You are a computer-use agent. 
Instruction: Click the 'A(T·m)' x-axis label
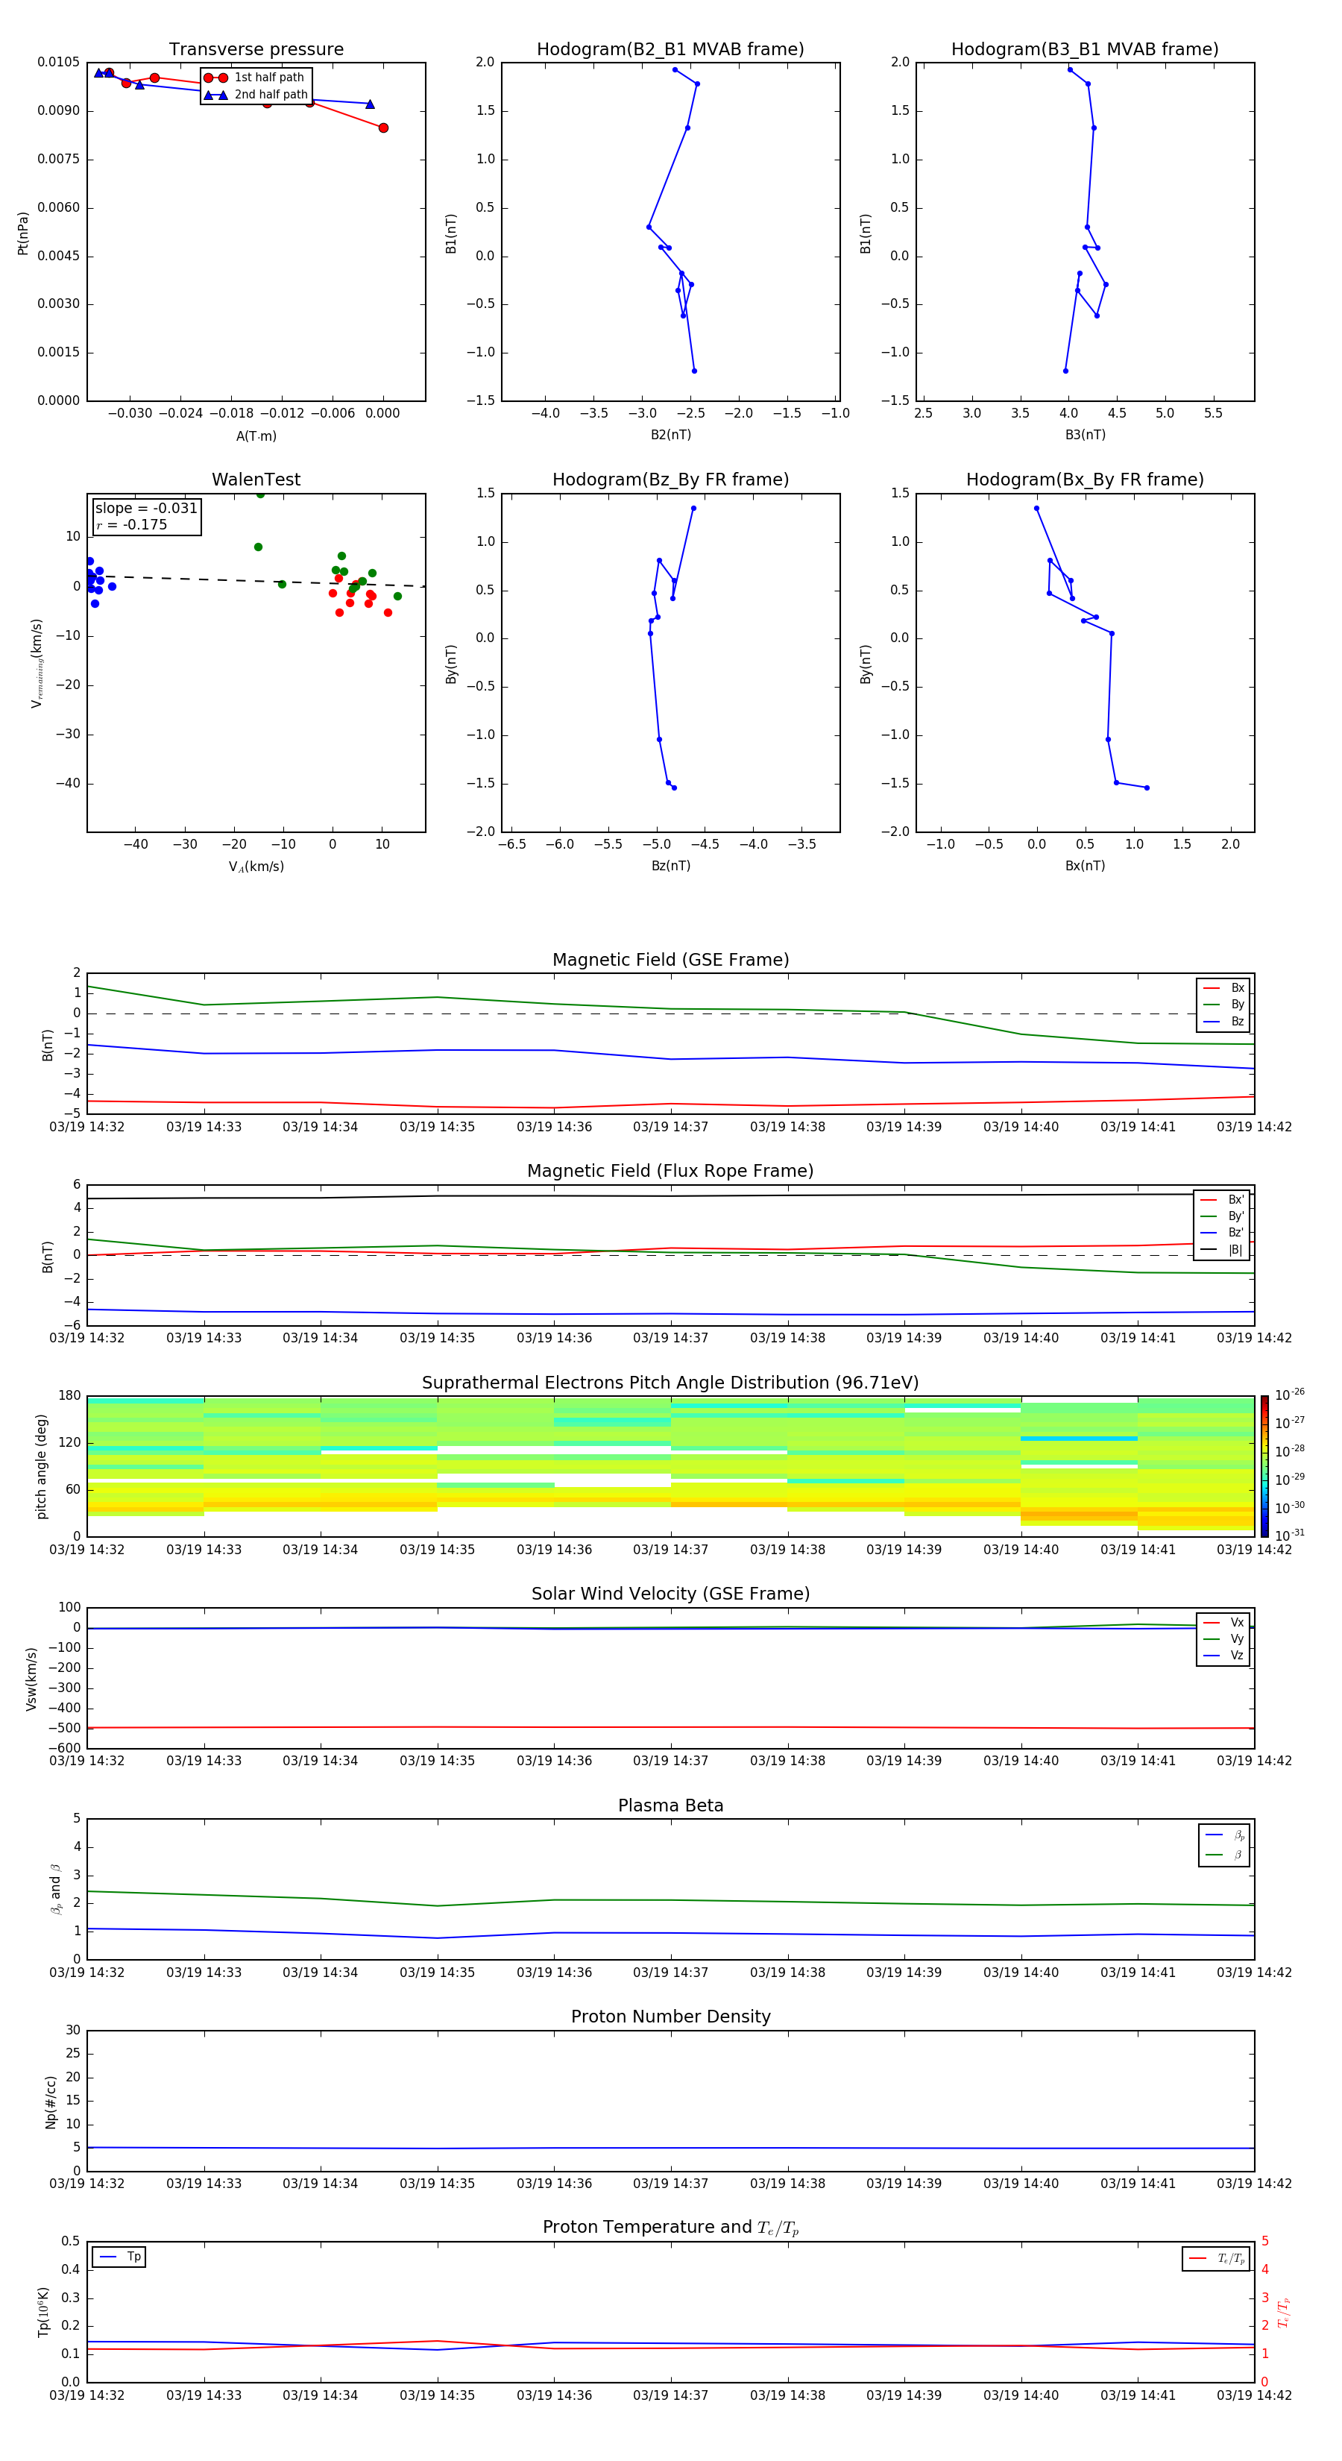[256, 436]
